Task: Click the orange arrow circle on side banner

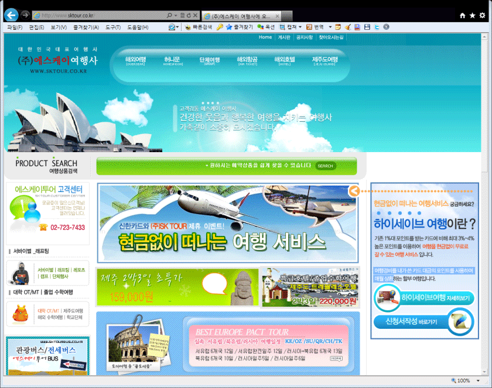Action: 354,191
